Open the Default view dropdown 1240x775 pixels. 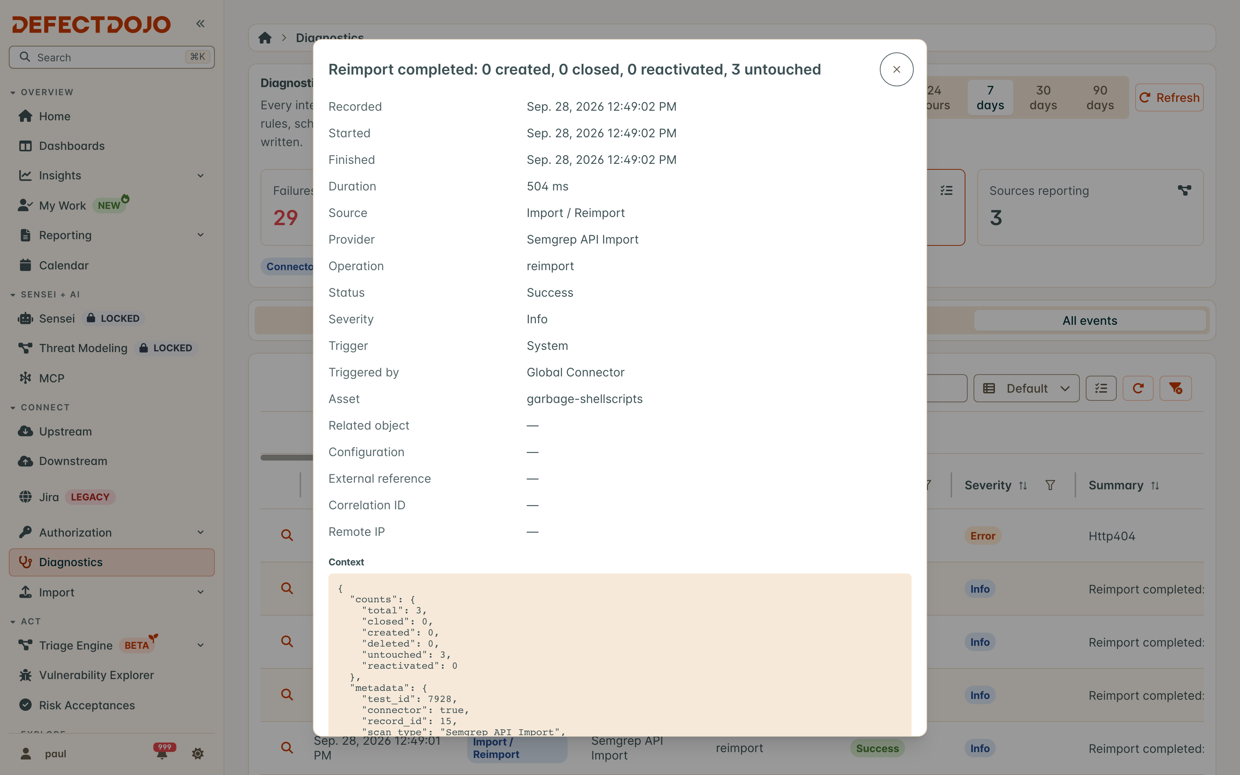coord(1026,388)
